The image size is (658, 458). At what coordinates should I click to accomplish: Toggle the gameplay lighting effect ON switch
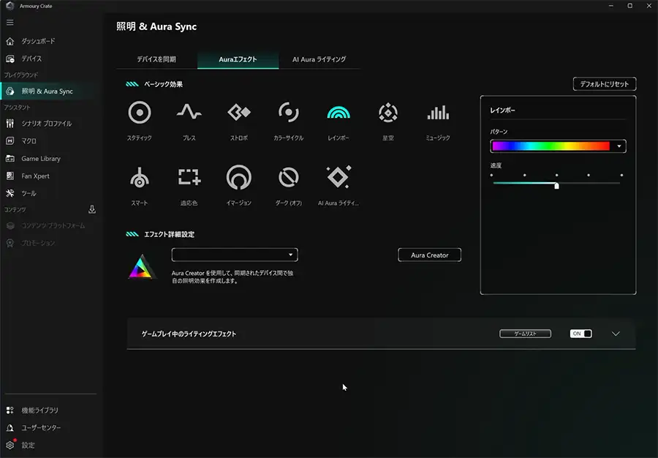click(x=581, y=334)
